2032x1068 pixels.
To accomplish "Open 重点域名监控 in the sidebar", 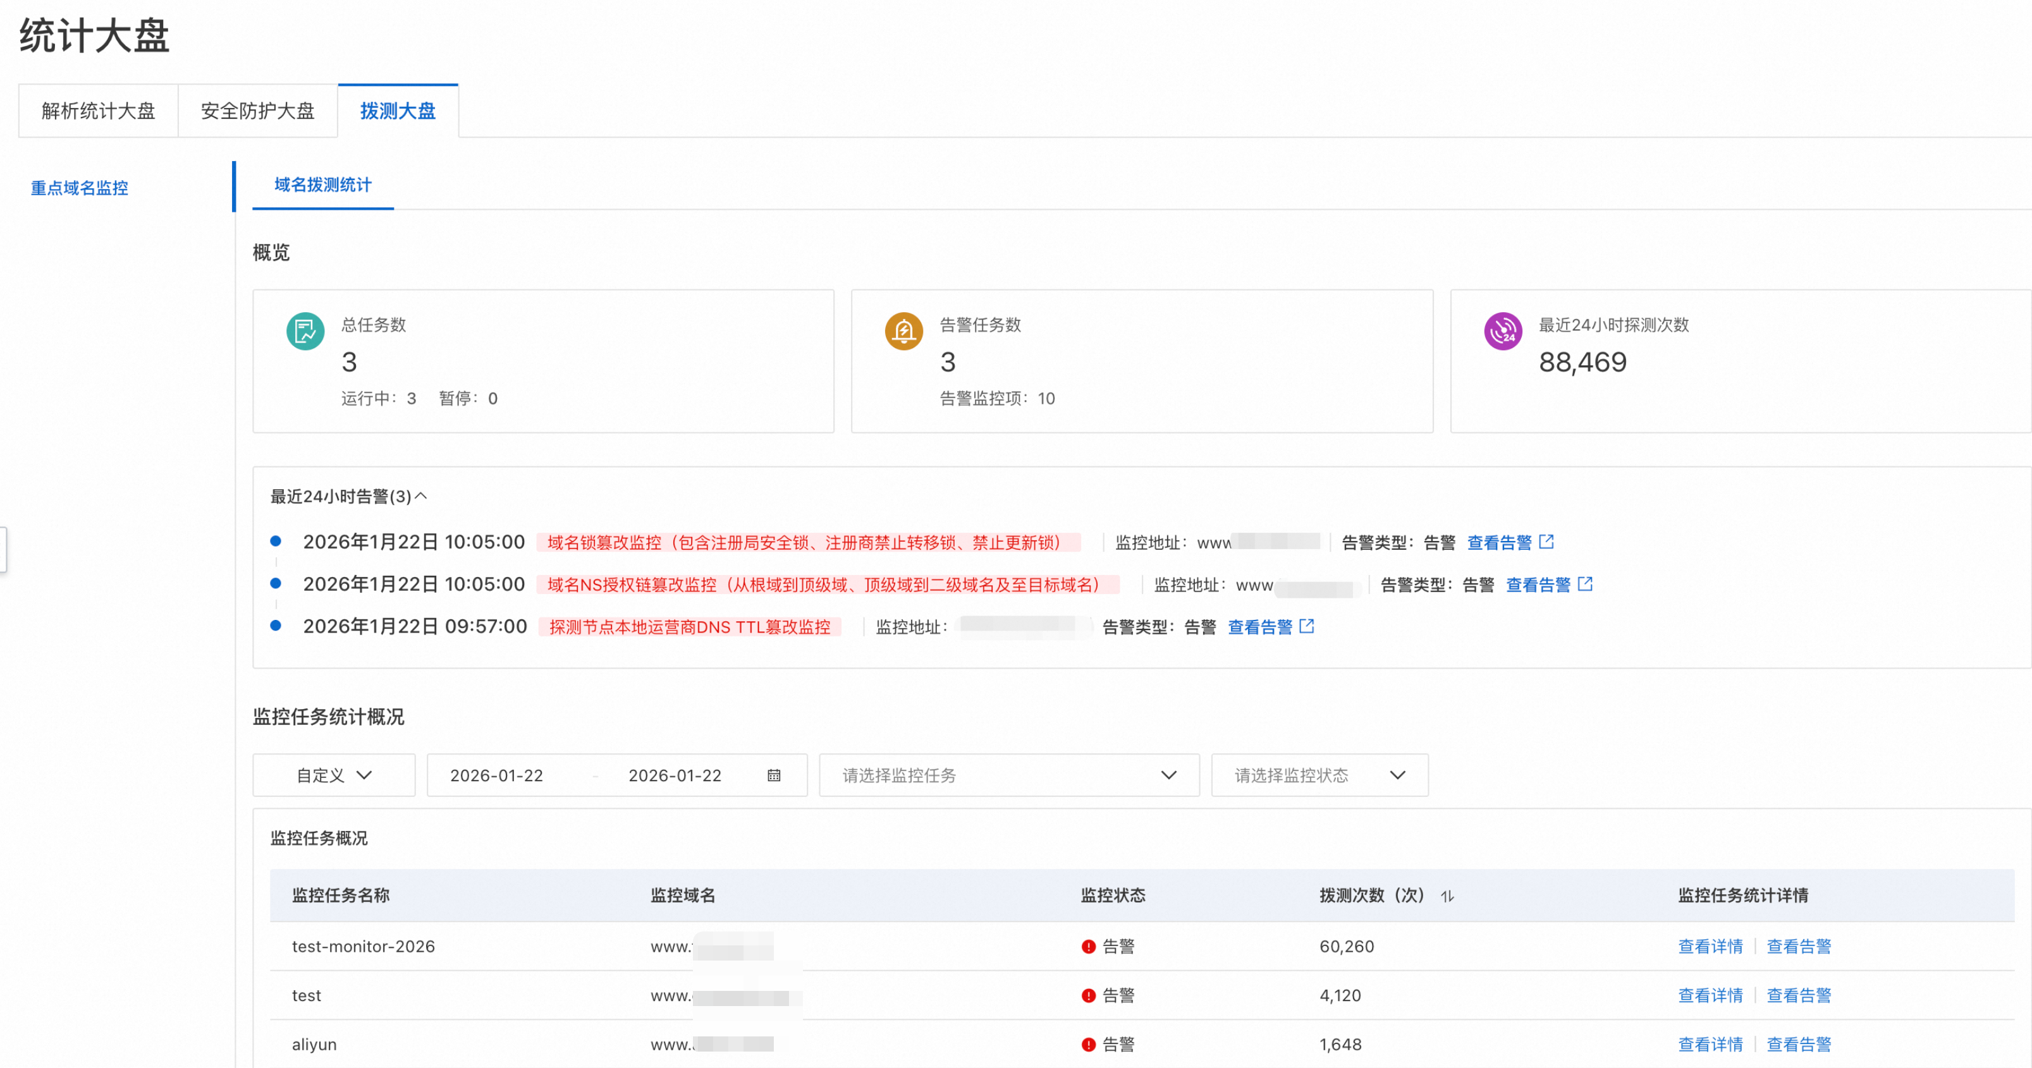I will (x=80, y=188).
